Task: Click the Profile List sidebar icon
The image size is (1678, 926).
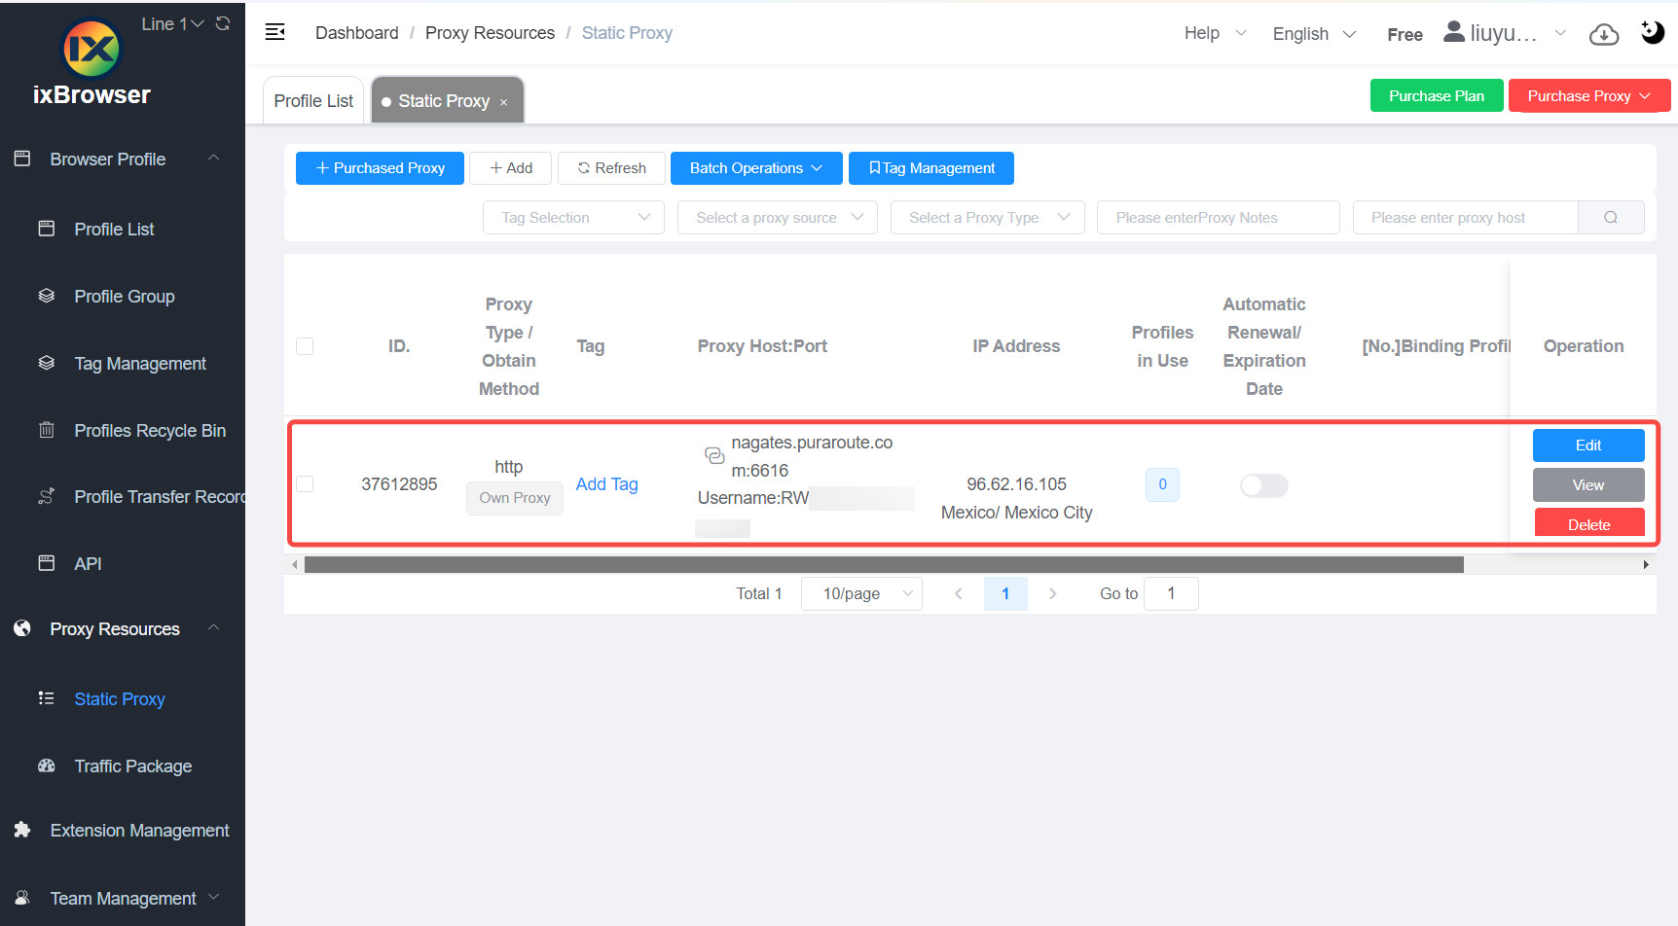Action: (47, 229)
